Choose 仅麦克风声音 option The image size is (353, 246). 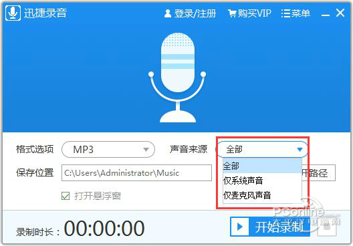tap(262, 195)
